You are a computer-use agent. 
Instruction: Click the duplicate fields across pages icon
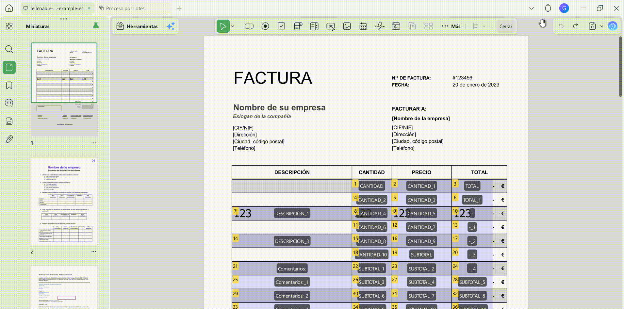[x=412, y=26]
